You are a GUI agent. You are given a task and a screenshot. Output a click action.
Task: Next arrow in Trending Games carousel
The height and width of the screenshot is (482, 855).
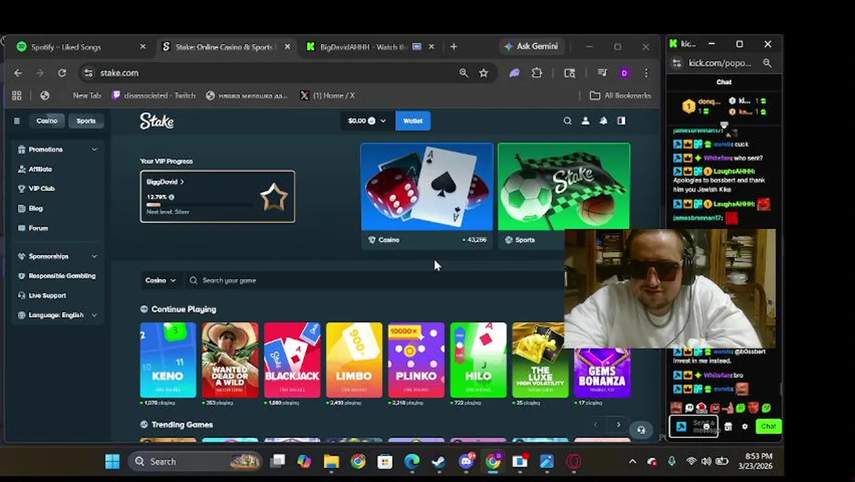click(x=618, y=424)
